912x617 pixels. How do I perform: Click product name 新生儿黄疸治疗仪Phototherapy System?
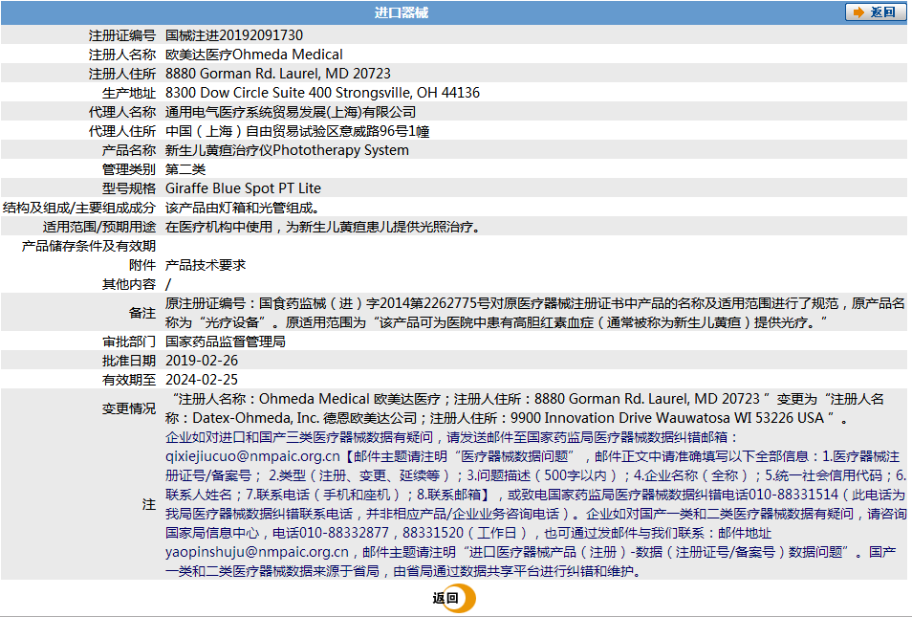coord(287,150)
